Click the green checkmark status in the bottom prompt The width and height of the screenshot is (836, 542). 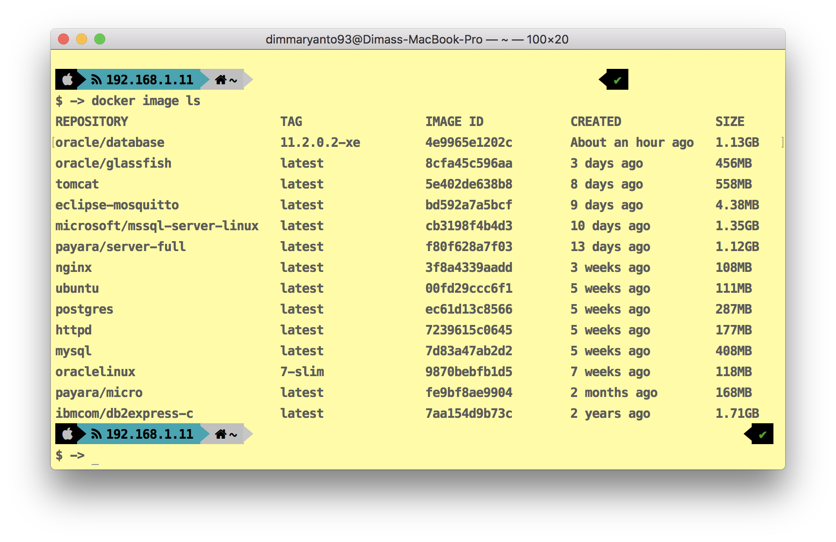pos(762,435)
